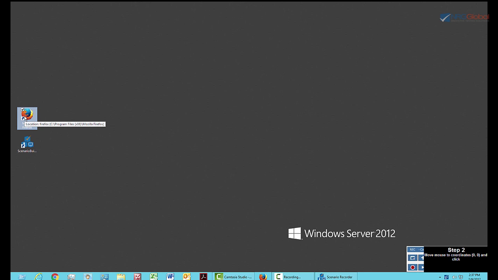Open the network status tray icon
This screenshot has height=280, width=498.
tap(461, 277)
